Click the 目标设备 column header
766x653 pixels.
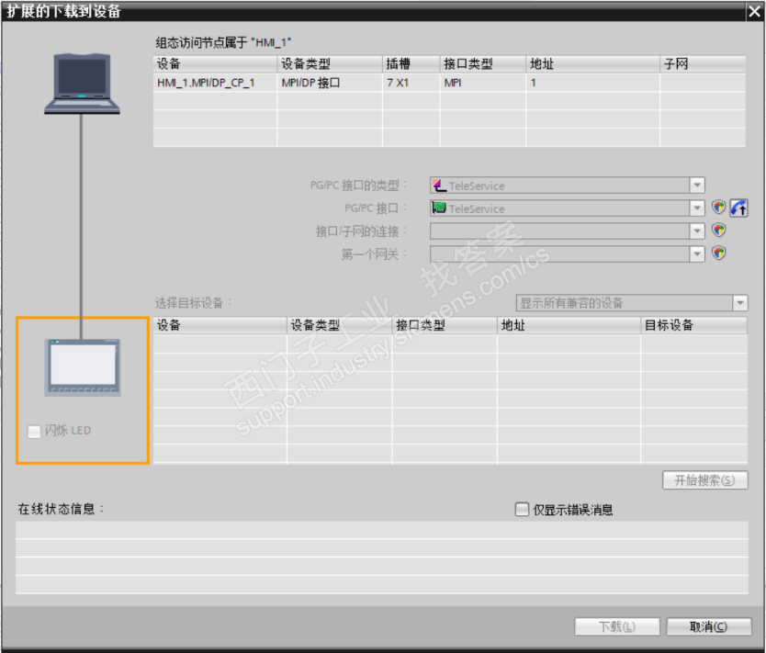point(694,325)
